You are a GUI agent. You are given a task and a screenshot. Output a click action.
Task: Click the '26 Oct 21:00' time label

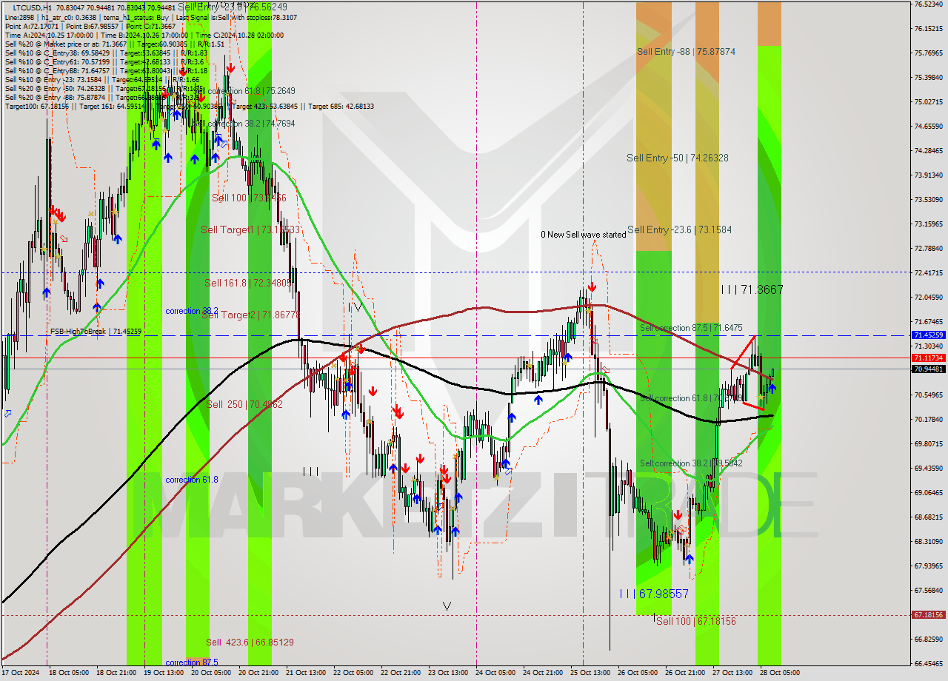[x=686, y=673]
